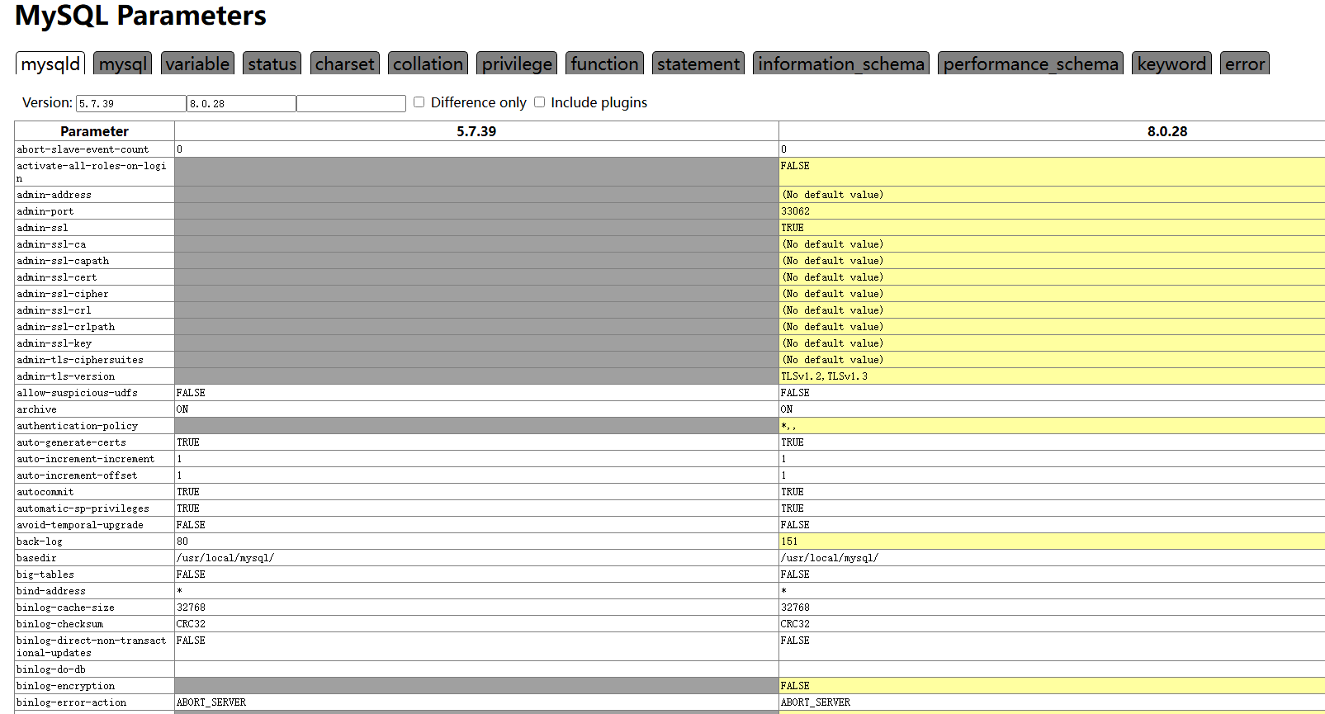Focus the empty third version field

click(351, 103)
